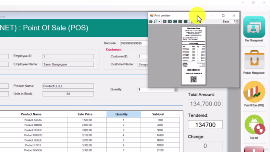Click the Quantity number field
Screen dimensions: 270x152
pos(156,90)
